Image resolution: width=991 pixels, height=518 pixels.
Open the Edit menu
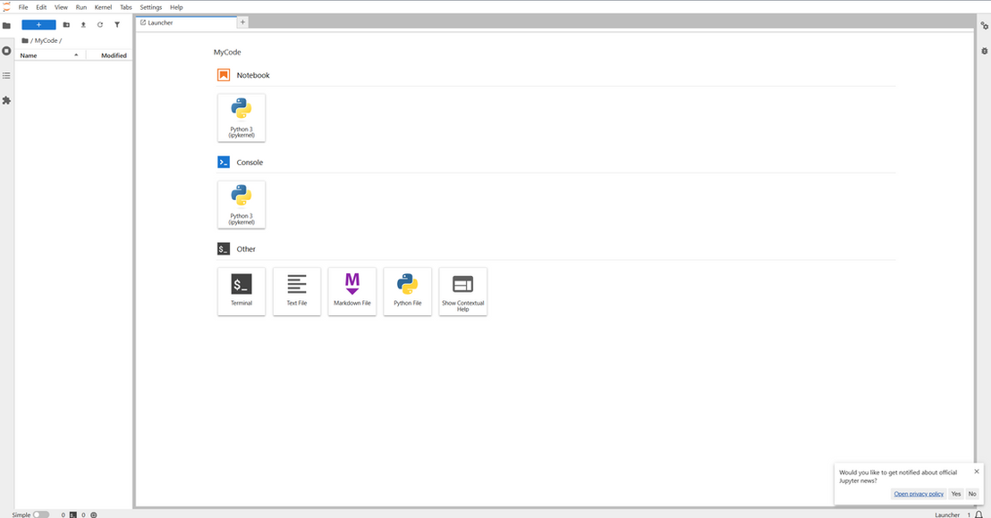[x=41, y=7]
